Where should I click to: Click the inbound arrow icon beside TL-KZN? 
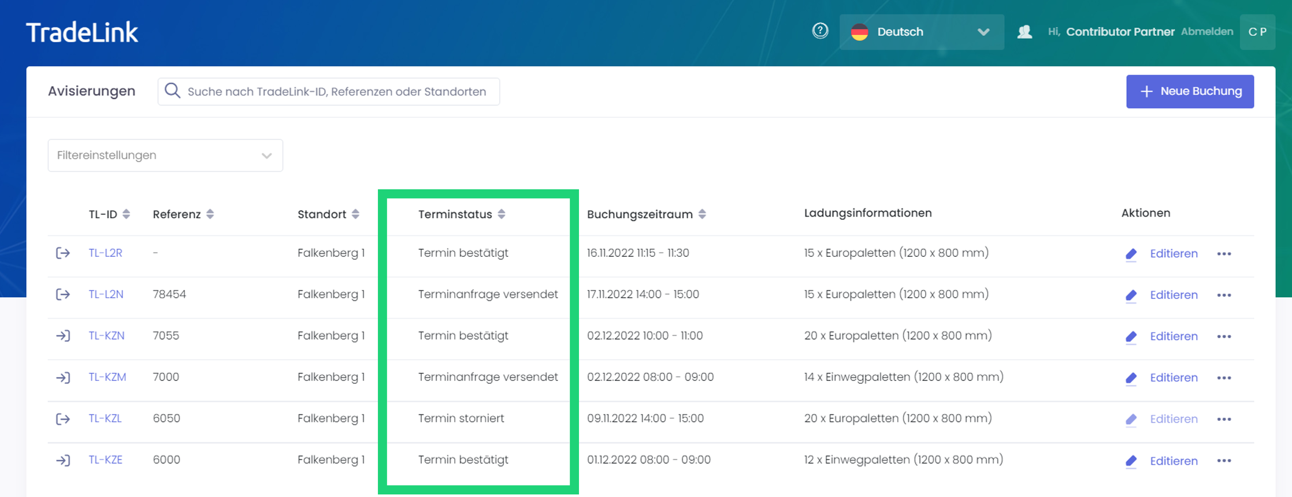[x=63, y=336]
